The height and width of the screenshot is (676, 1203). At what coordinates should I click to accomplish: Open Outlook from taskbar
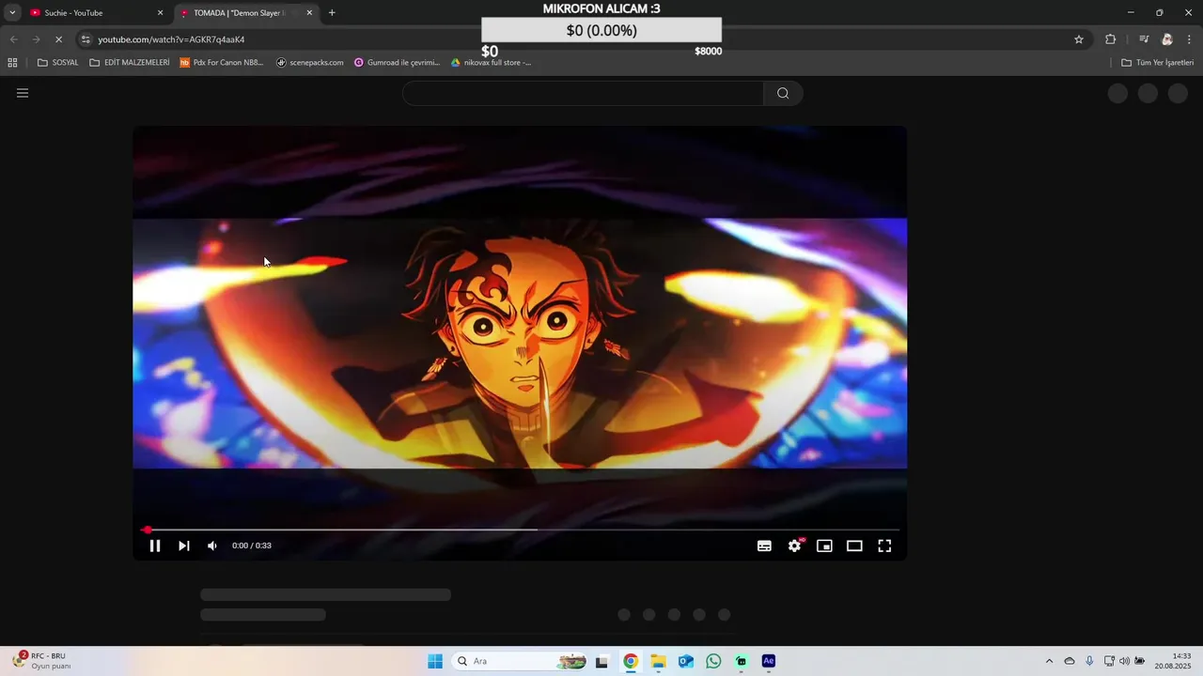686,661
